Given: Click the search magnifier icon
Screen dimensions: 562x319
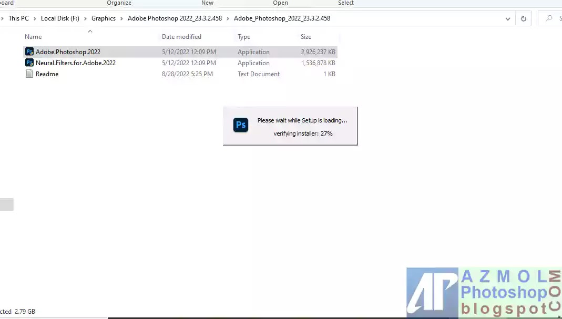Looking at the screenshot, I should pos(549,18).
